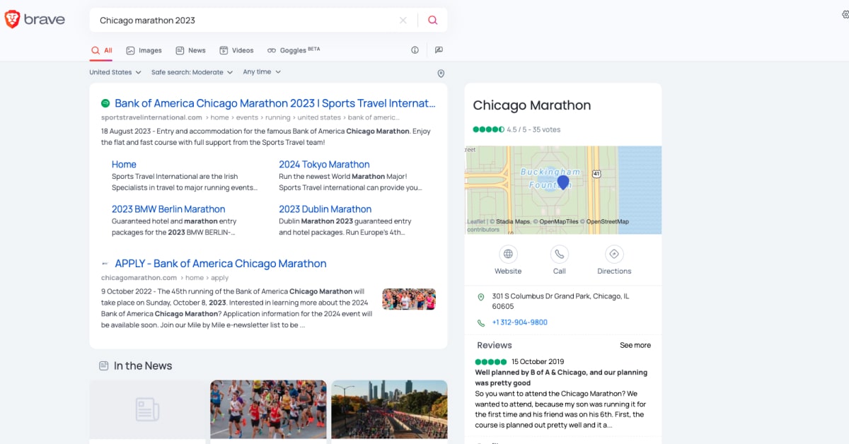849x444 pixels.
Task: Open the info circle icon
Action: [415, 50]
